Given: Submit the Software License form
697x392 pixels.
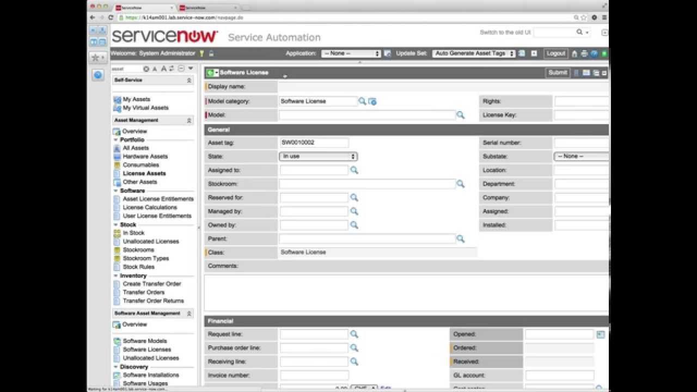Looking at the screenshot, I should pyautogui.click(x=558, y=72).
